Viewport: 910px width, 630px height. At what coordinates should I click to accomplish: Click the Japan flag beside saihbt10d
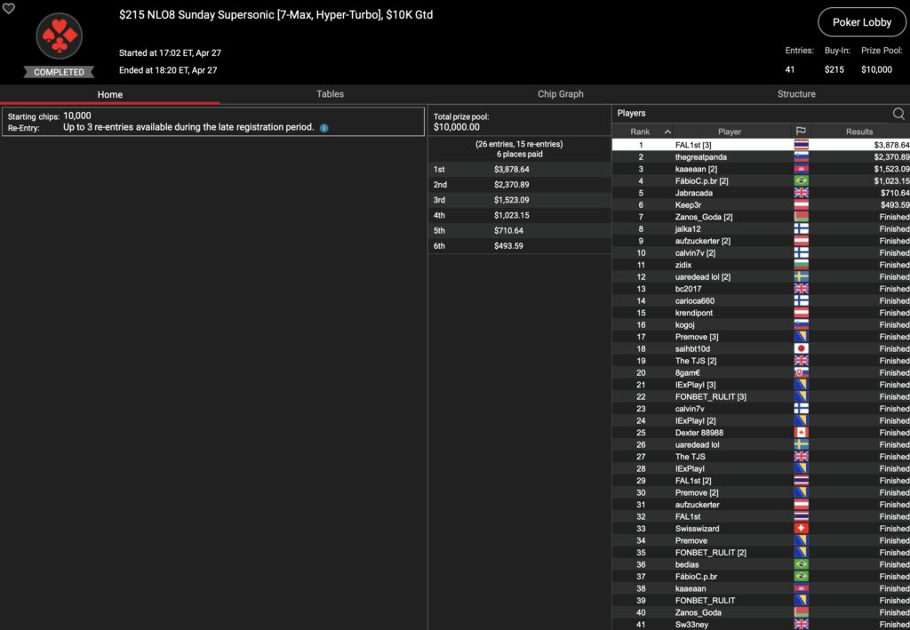[801, 348]
